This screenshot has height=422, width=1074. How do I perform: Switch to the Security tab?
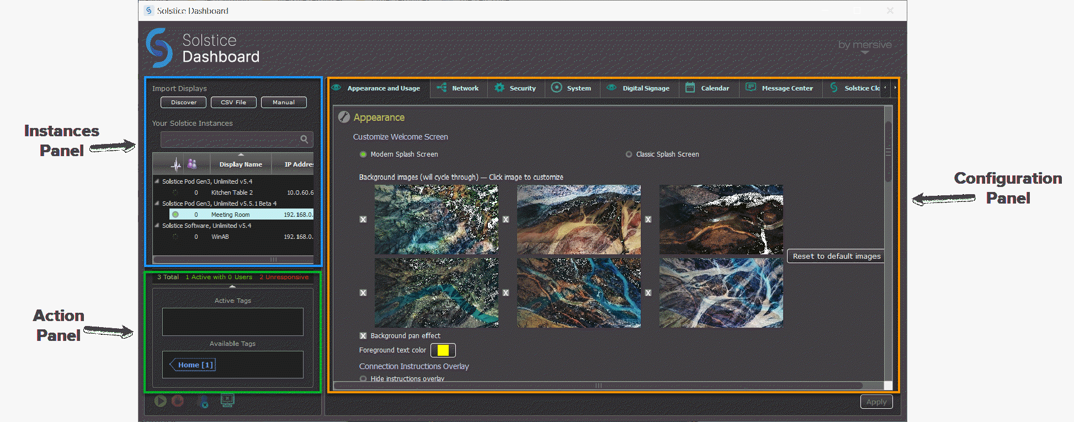coord(517,88)
